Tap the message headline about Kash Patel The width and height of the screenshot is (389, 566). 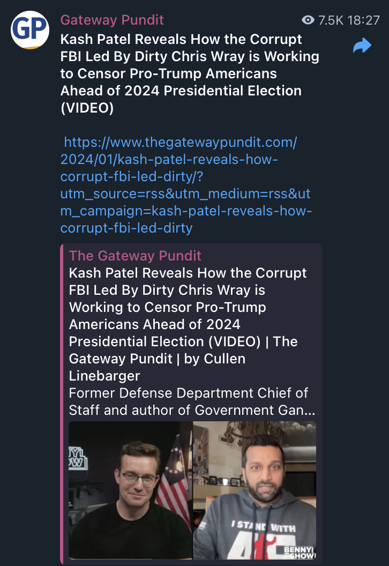tap(190, 73)
